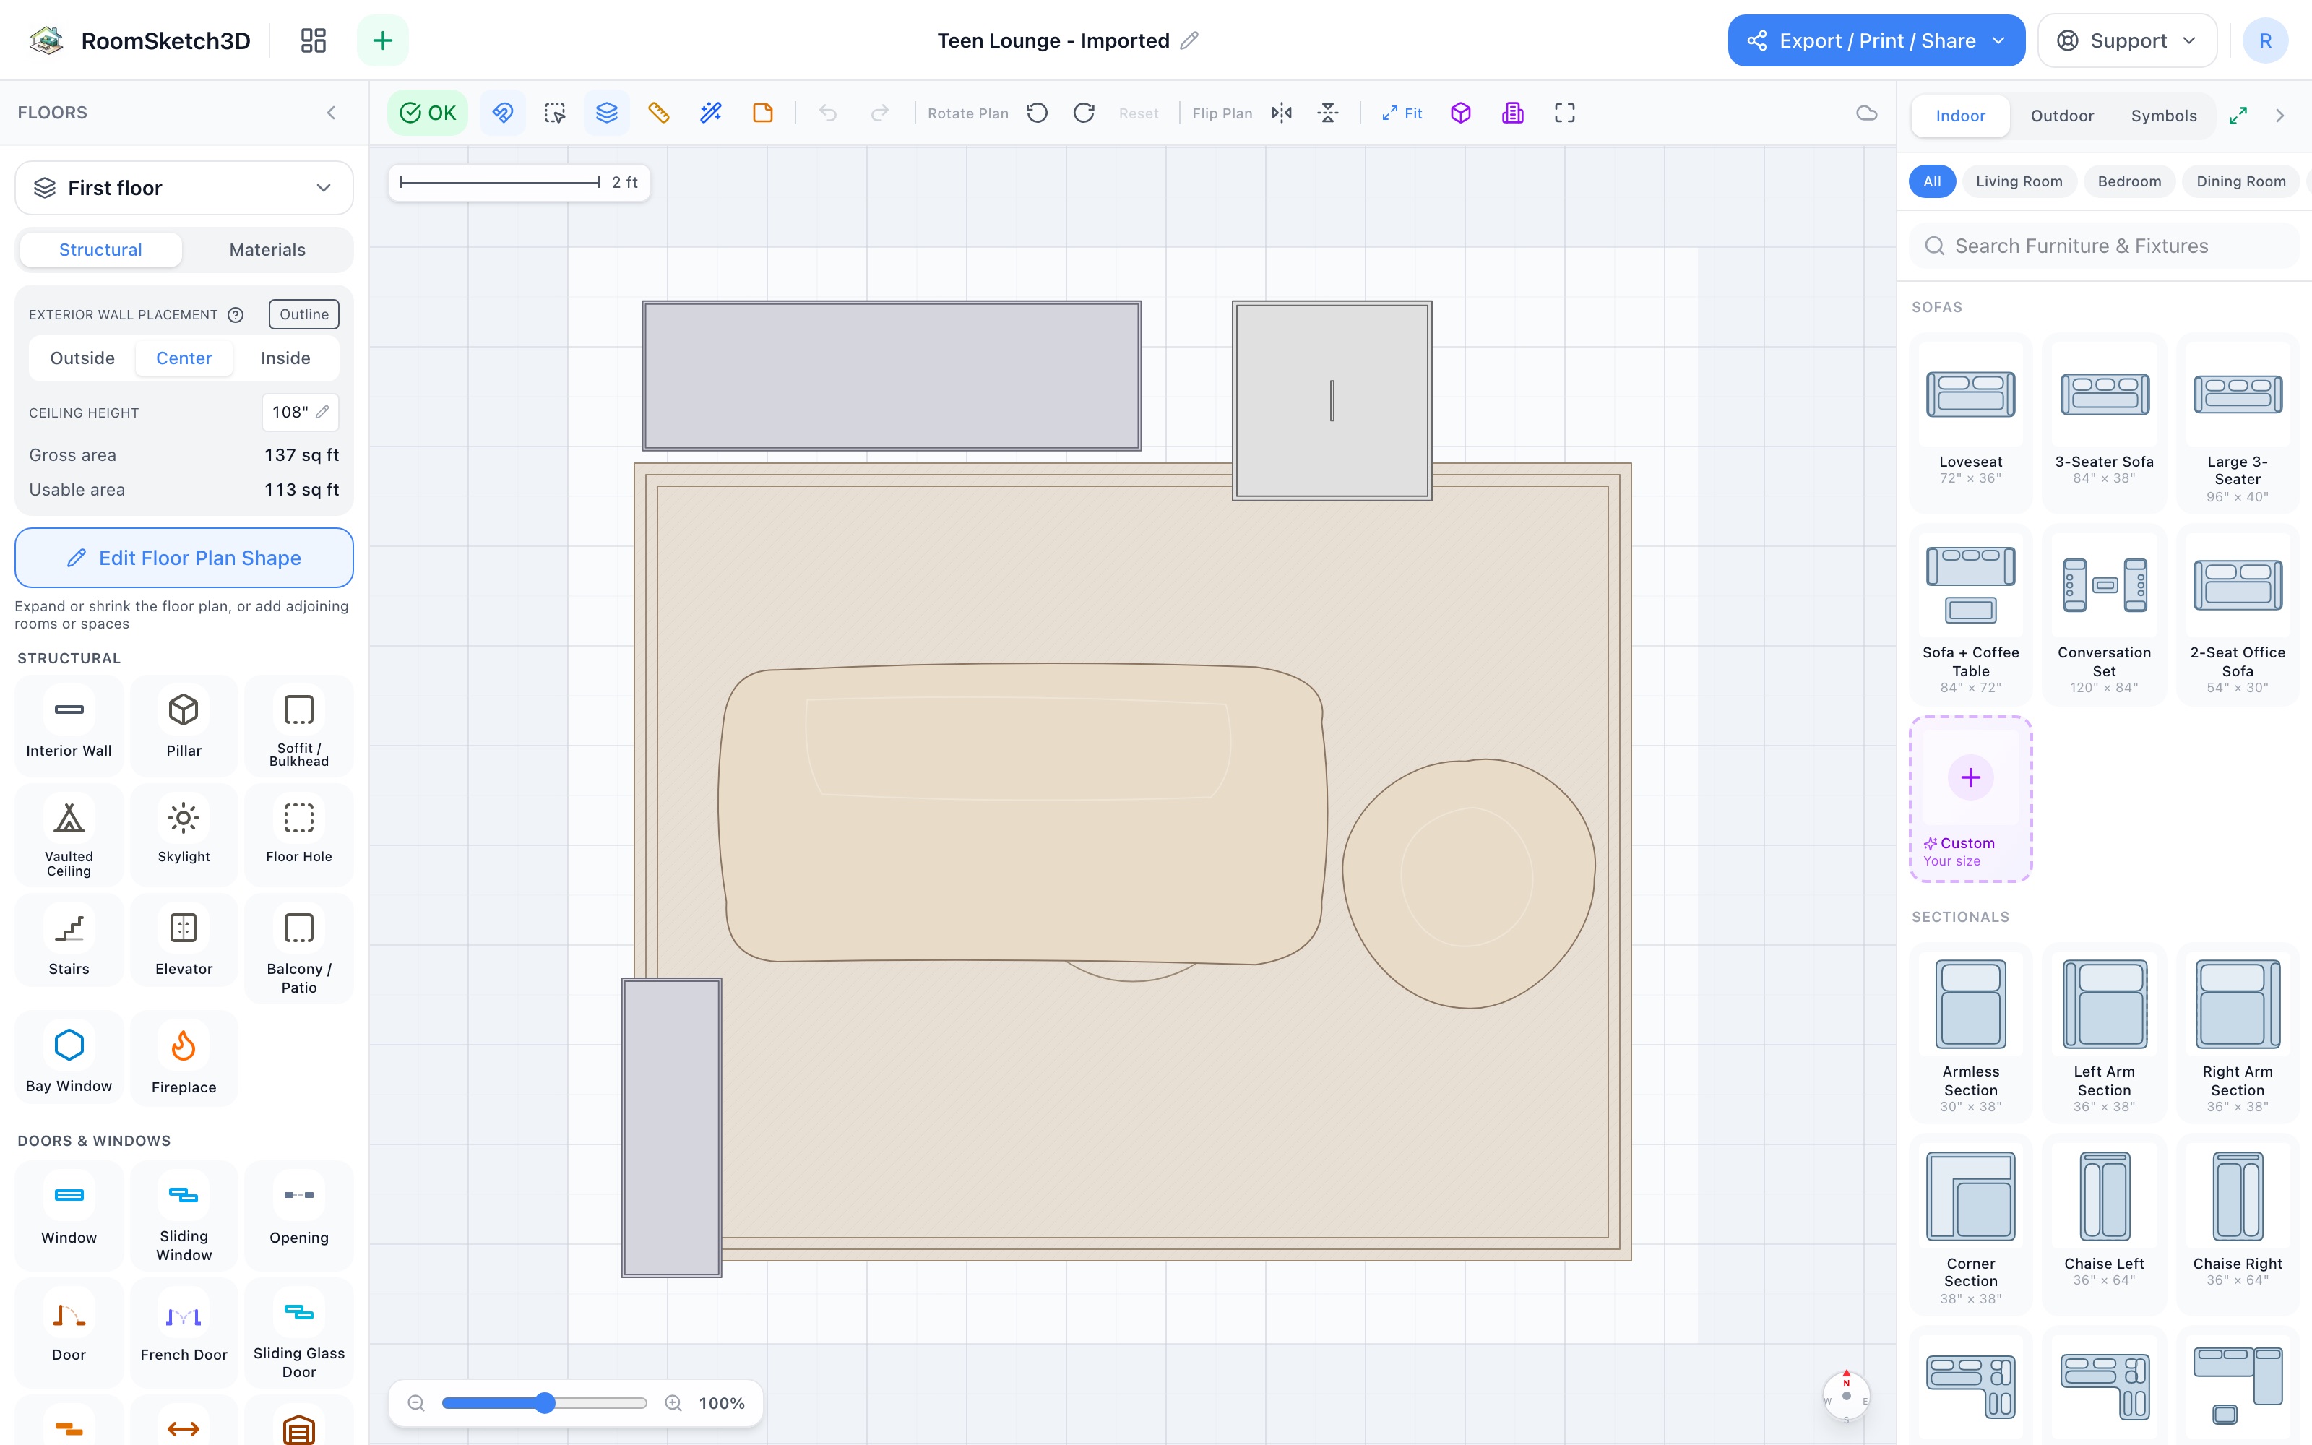Open the user profile avatar R

click(2265, 40)
